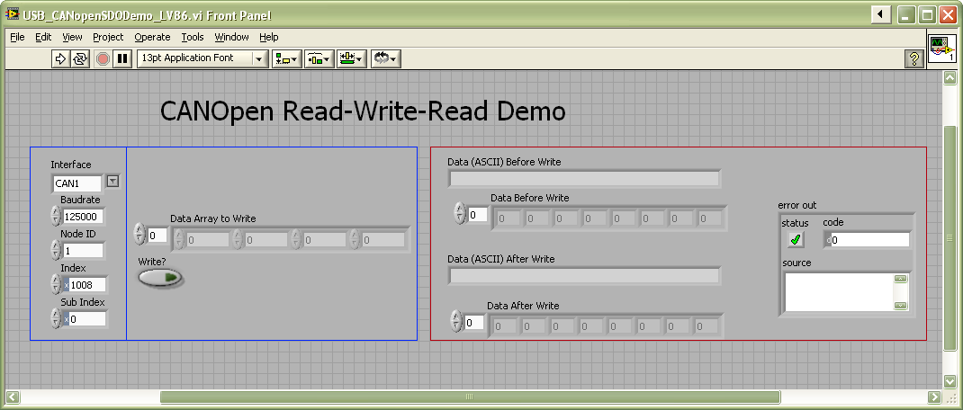963x410 pixels.
Task: Click the CANOpen Read-Write-Read Demo title text
Action: 363,111
